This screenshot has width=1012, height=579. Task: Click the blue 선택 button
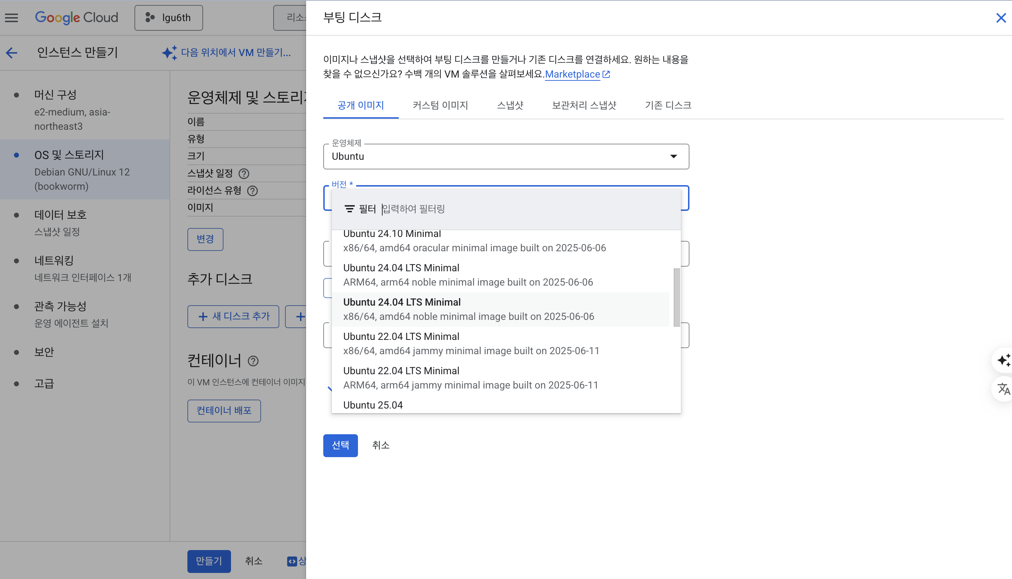click(x=340, y=445)
